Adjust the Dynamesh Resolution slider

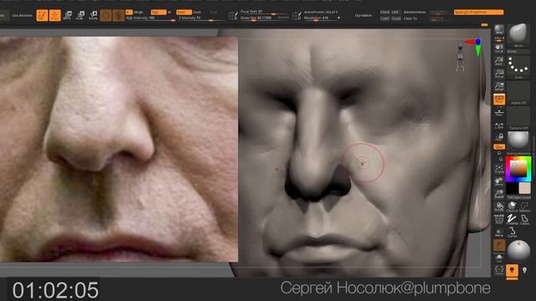point(322,18)
